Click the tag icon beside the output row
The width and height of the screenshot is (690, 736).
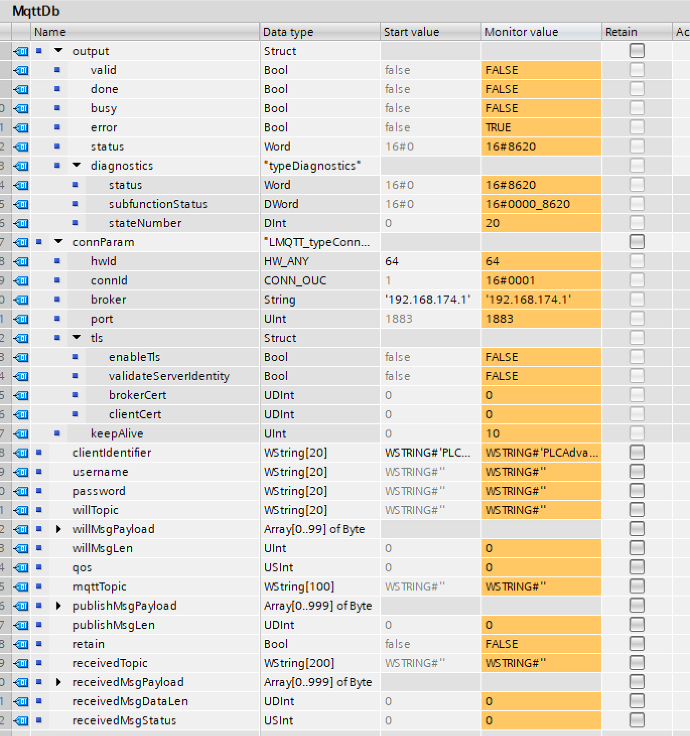point(21,51)
